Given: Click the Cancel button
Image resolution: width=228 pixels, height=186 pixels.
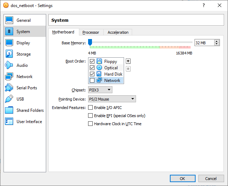Looking at the screenshot, I should click(x=211, y=179).
